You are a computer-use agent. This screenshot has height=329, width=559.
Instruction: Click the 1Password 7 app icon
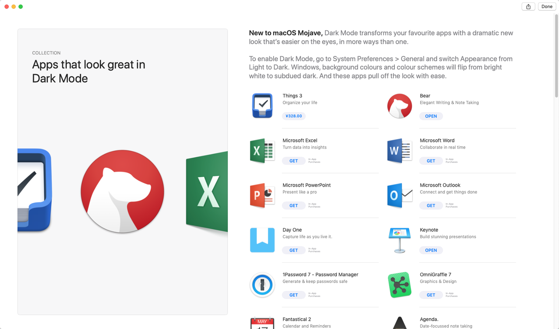coord(262,285)
